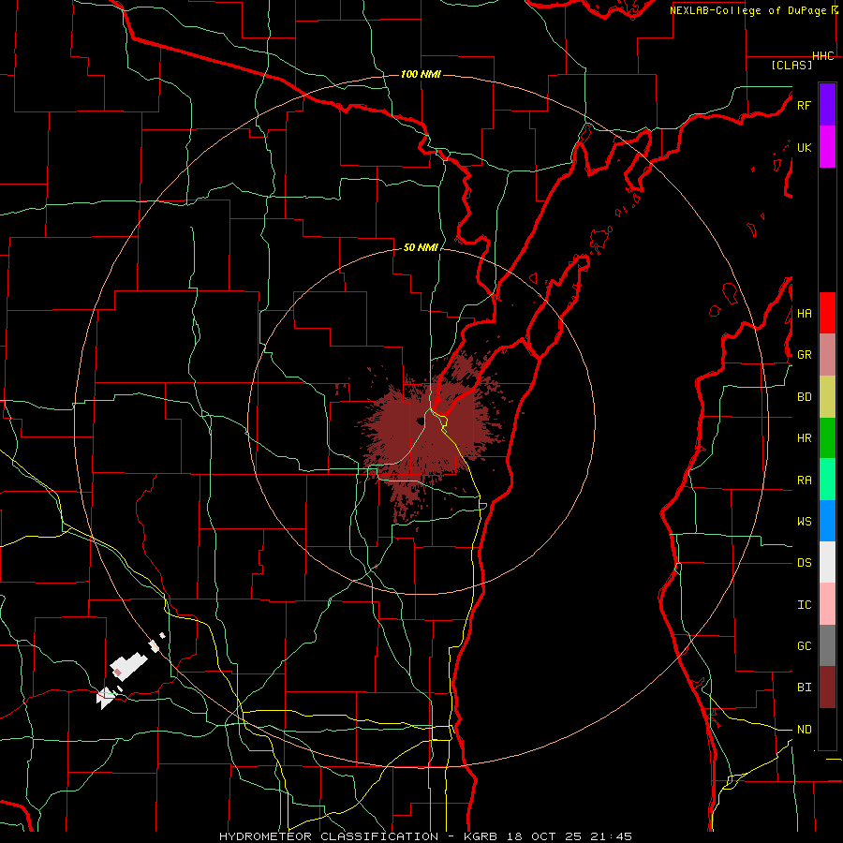
Task: Click the HA red legend swatch
Action: [x=827, y=313]
